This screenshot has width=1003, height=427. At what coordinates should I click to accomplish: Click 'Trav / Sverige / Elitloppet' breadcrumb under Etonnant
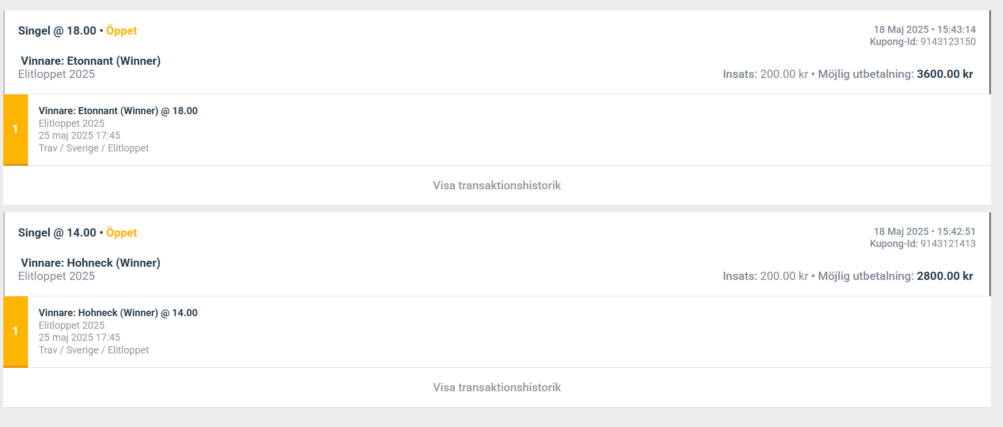(94, 148)
